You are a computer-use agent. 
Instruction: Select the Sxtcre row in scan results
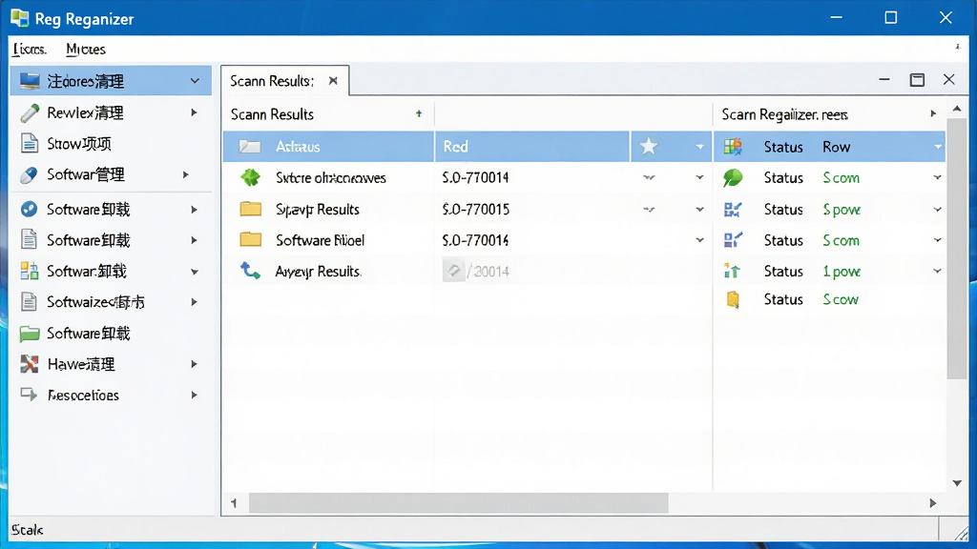click(468, 177)
